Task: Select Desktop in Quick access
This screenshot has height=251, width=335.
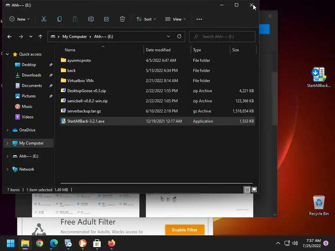Action: click(29, 65)
